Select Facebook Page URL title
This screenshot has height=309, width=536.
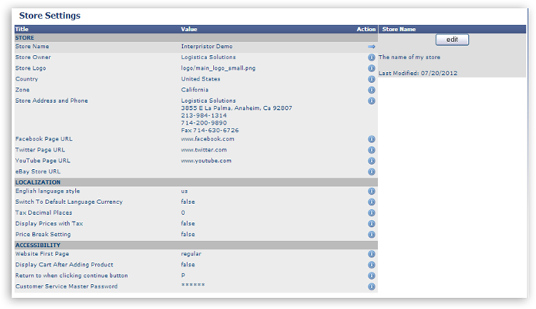click(x=44, y=139)
